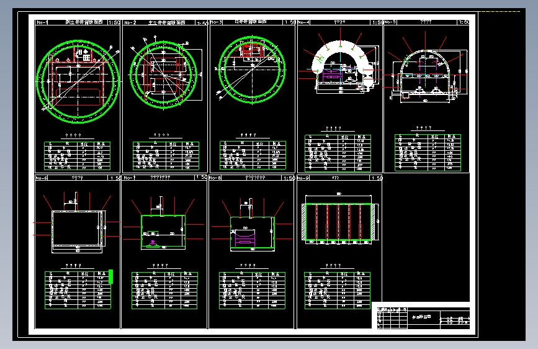Click the green parameter table in panel No-7
The height and width of the screenshot is (349, 538).
(x=164, y=290)
